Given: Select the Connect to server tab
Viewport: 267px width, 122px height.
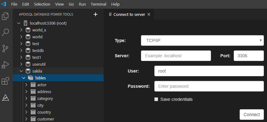Looking at the screenshot, I should [129, 15].
